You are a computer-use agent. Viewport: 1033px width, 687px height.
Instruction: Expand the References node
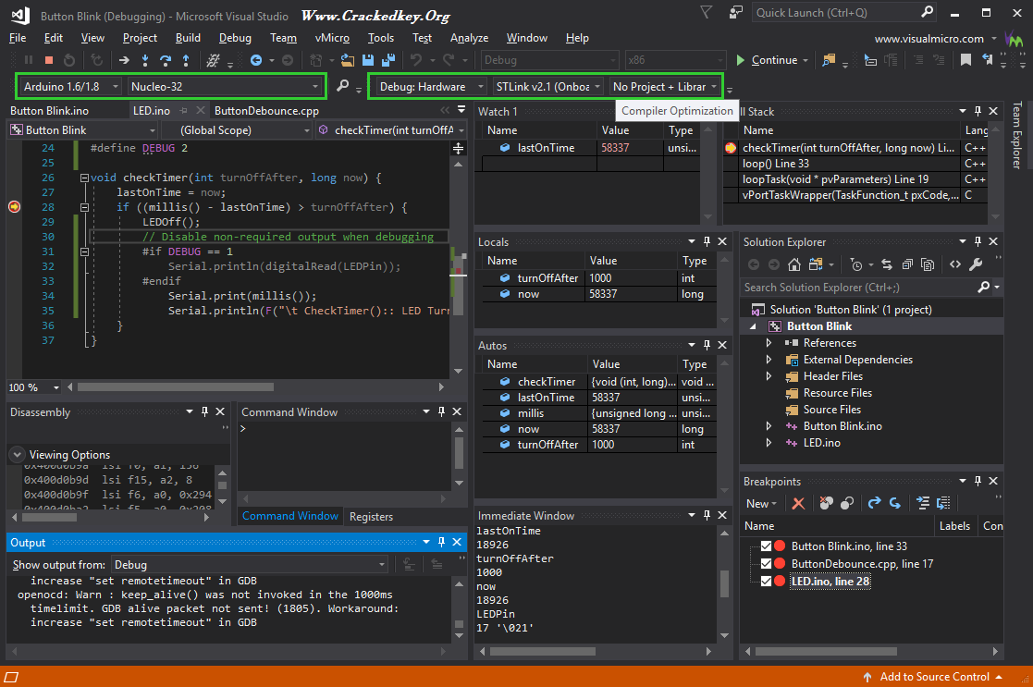click(769, 343)
